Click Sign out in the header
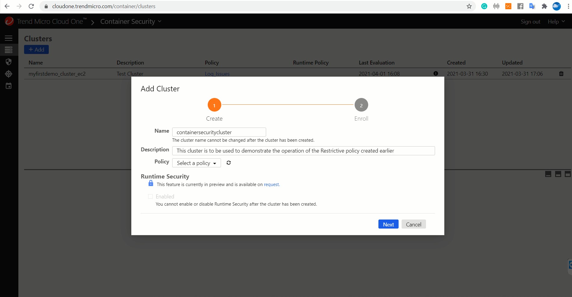Image resolution: width=572 pixels, height=297 pixels. coord(530,22)
